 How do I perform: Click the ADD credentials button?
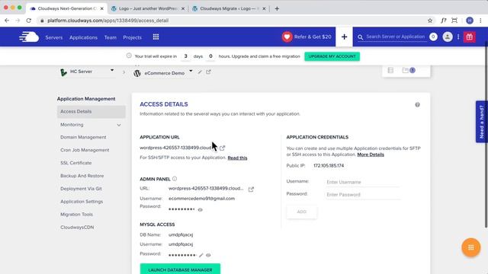(x=302, y=212)
